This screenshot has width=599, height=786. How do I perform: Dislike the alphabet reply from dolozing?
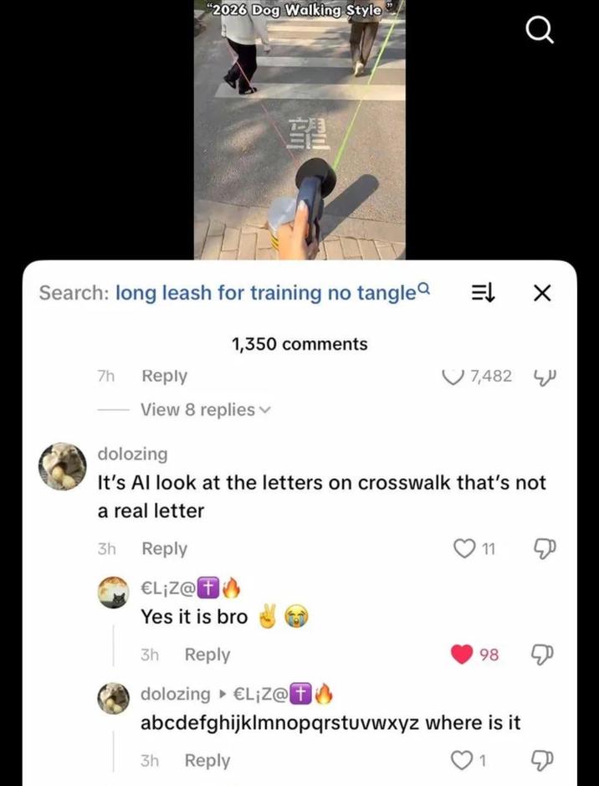tap(544, 761)
